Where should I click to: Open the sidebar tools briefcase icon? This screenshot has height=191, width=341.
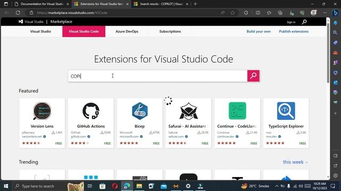[335, 53]
